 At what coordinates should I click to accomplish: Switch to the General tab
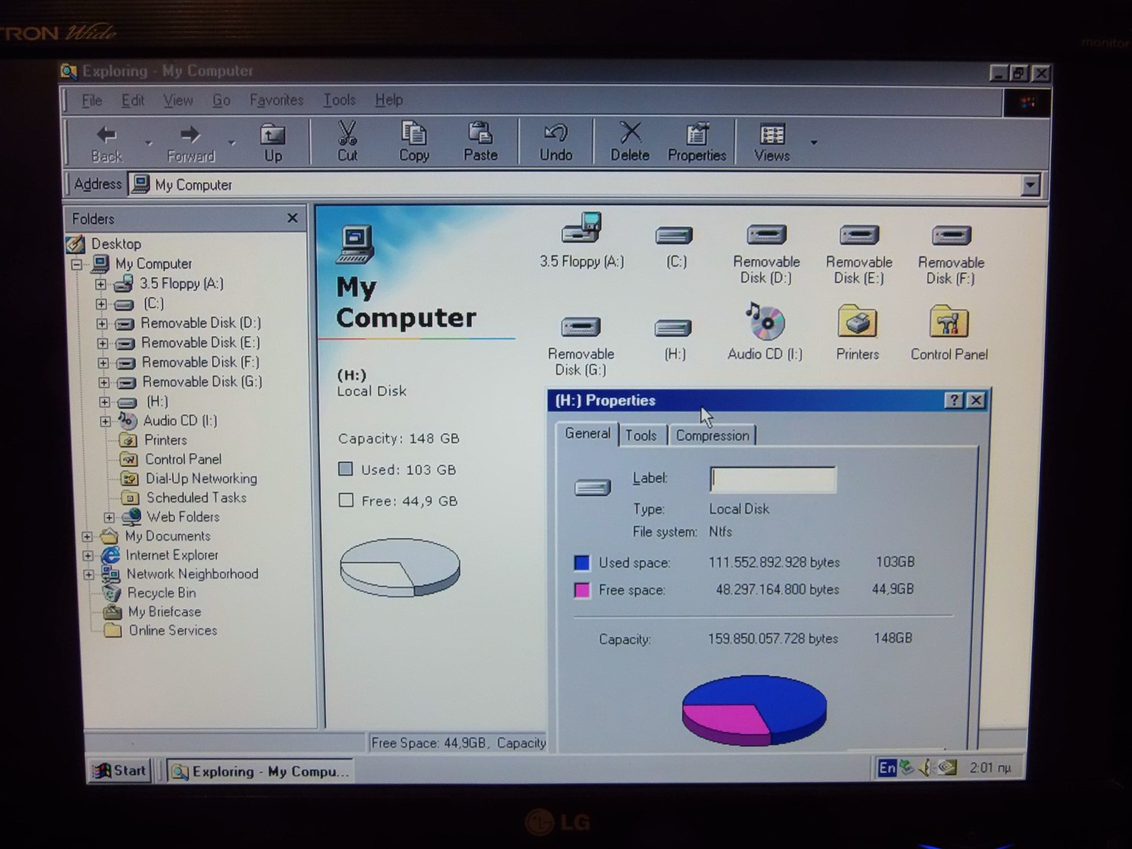click(587, 433)
